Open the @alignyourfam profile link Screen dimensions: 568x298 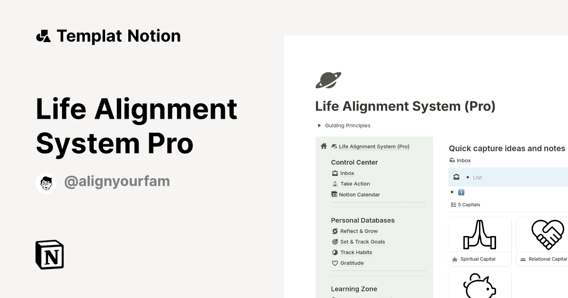(117, 181)
